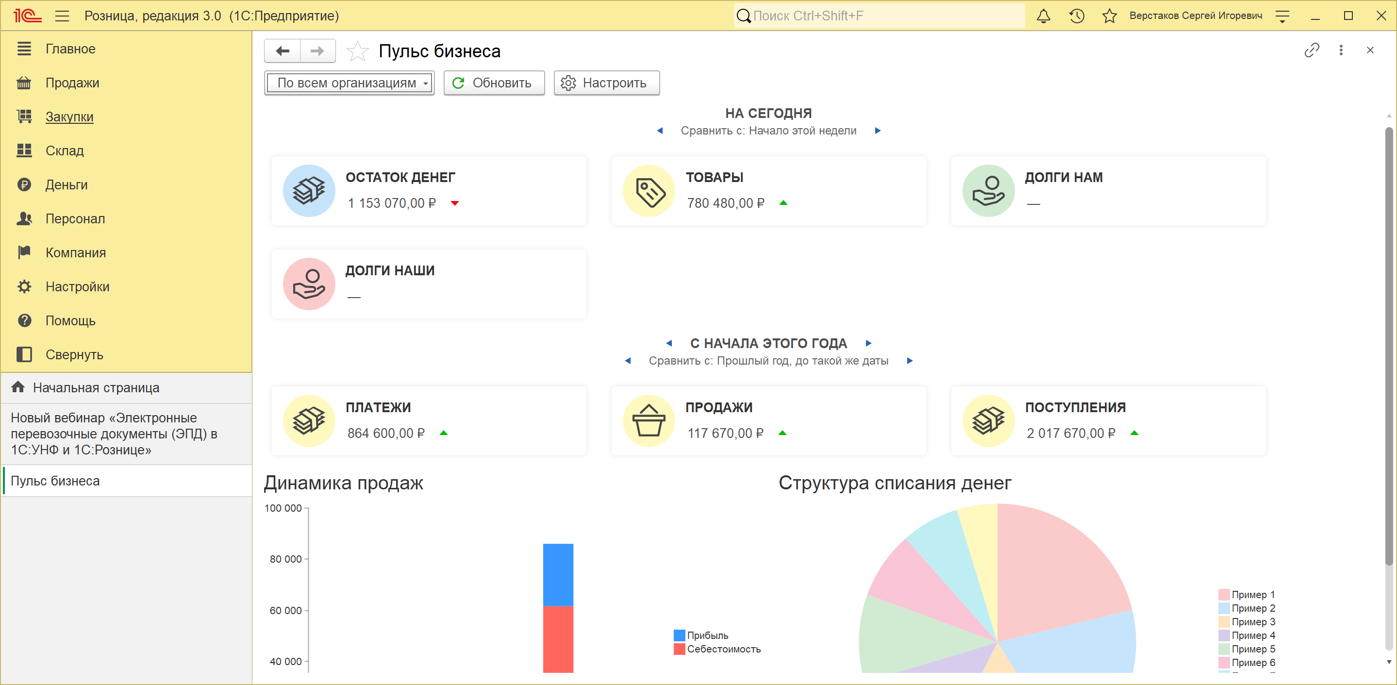Click the Товары price tag icon

tap(649, 191)
